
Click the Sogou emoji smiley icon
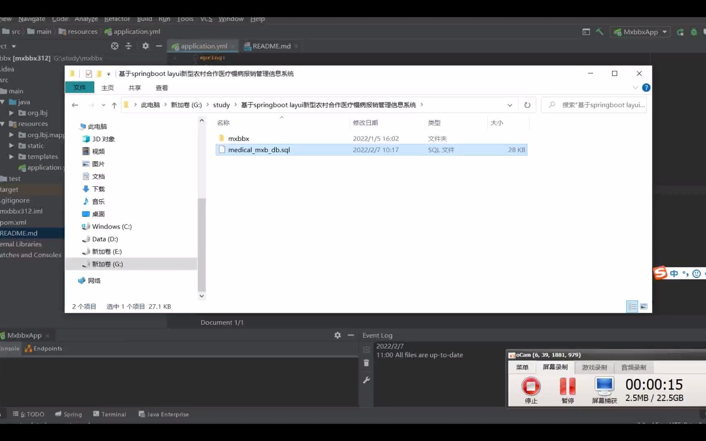[x=697, y=274]
